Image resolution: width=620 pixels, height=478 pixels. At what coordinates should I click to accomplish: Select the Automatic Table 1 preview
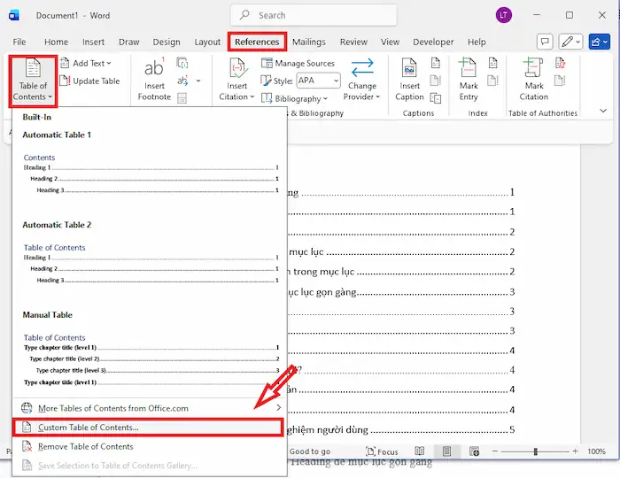coord(151,173)
